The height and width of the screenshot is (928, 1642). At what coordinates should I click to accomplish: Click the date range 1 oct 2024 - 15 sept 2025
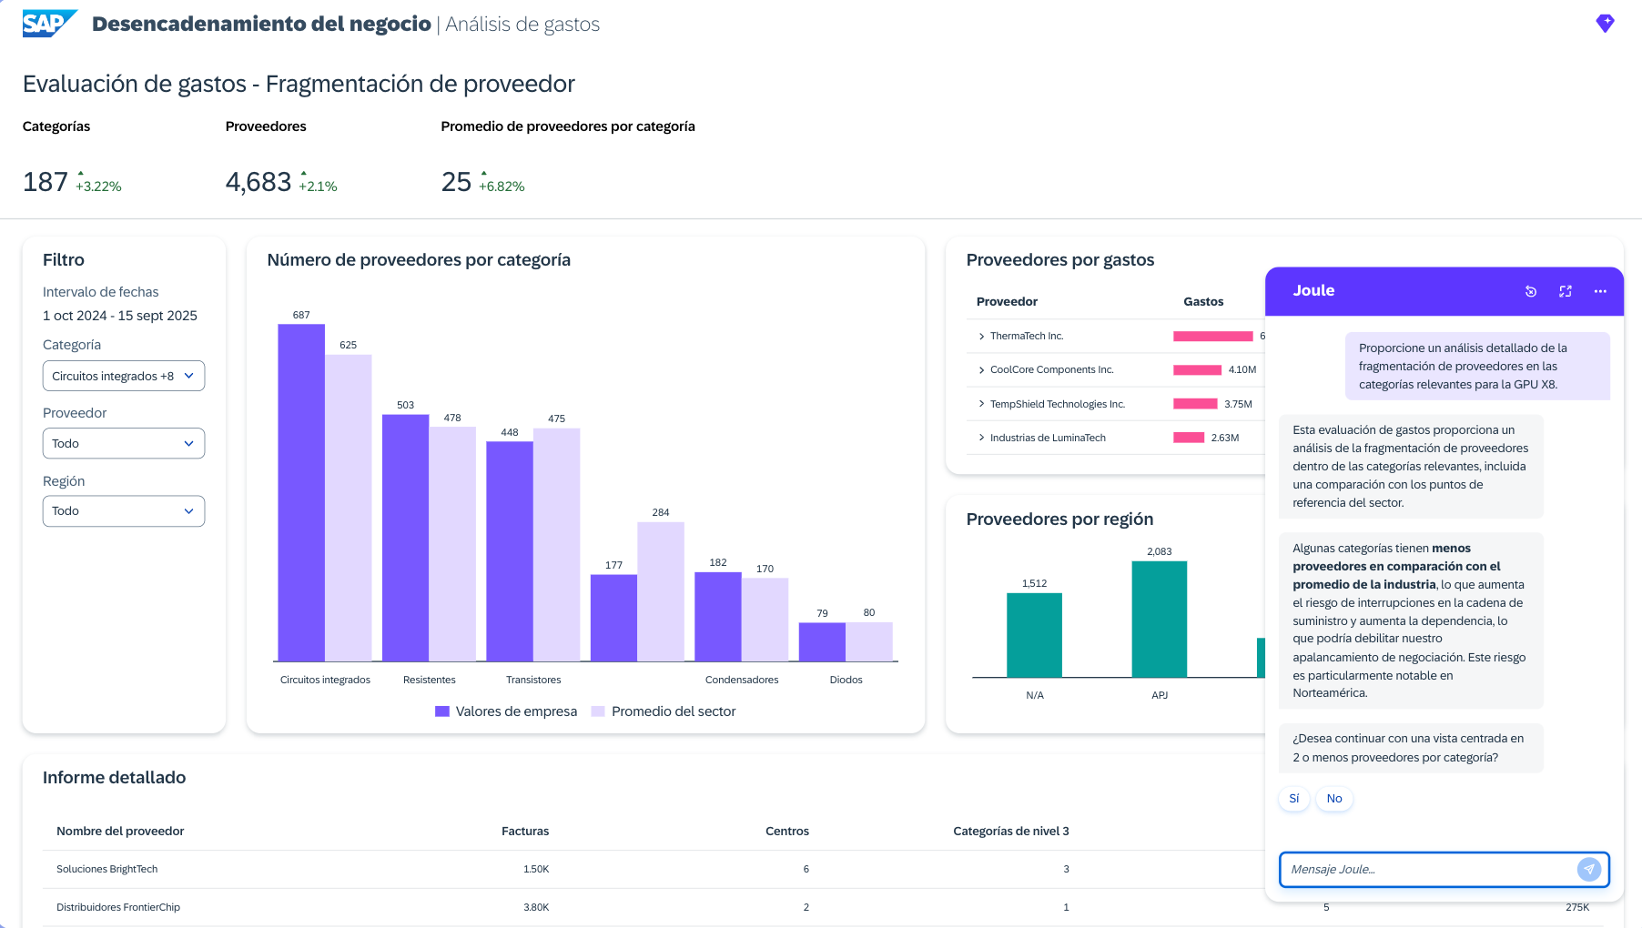(120, 316)
